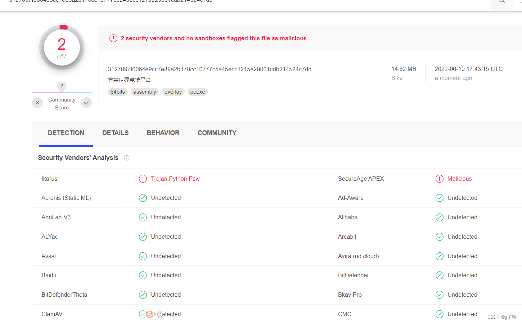Click the green check beside BitDefender verdict
Image resolution: width=522 pixels, height=323 pixels.
[x=440, y=275]
